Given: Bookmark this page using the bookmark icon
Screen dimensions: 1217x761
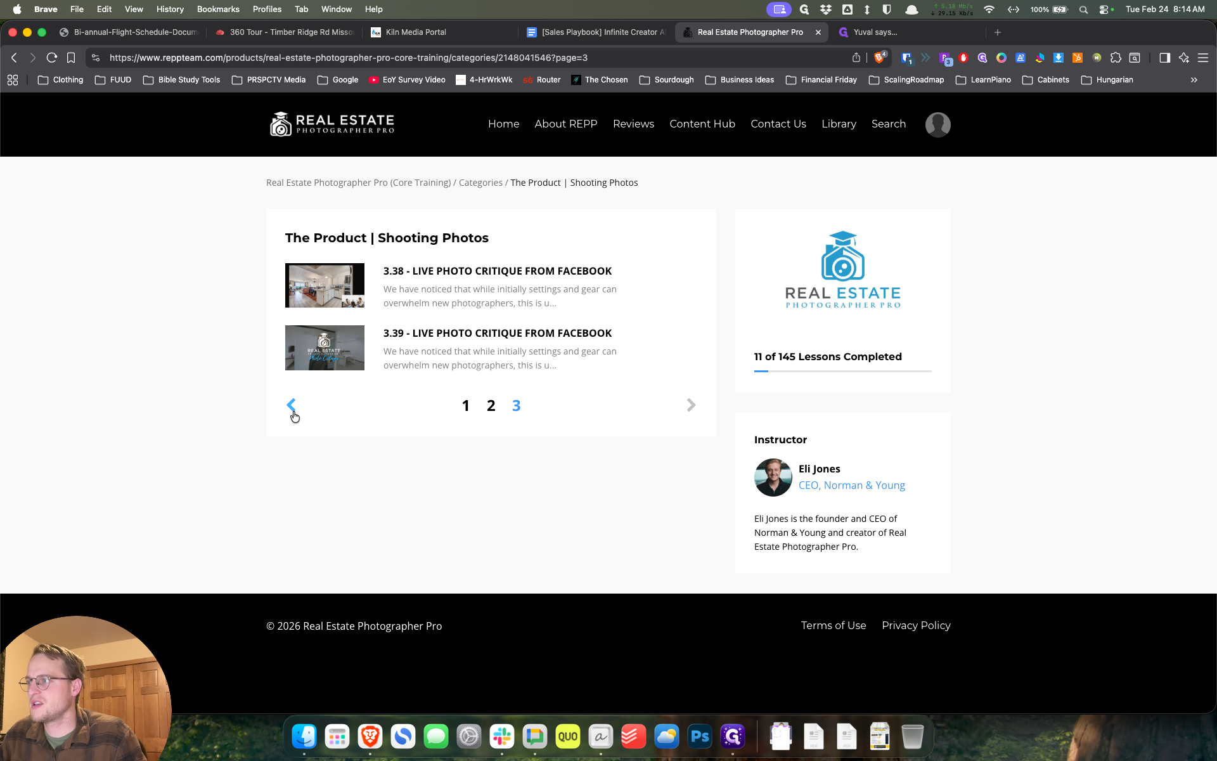Looking at the screenshot, I should coord(71,58).
